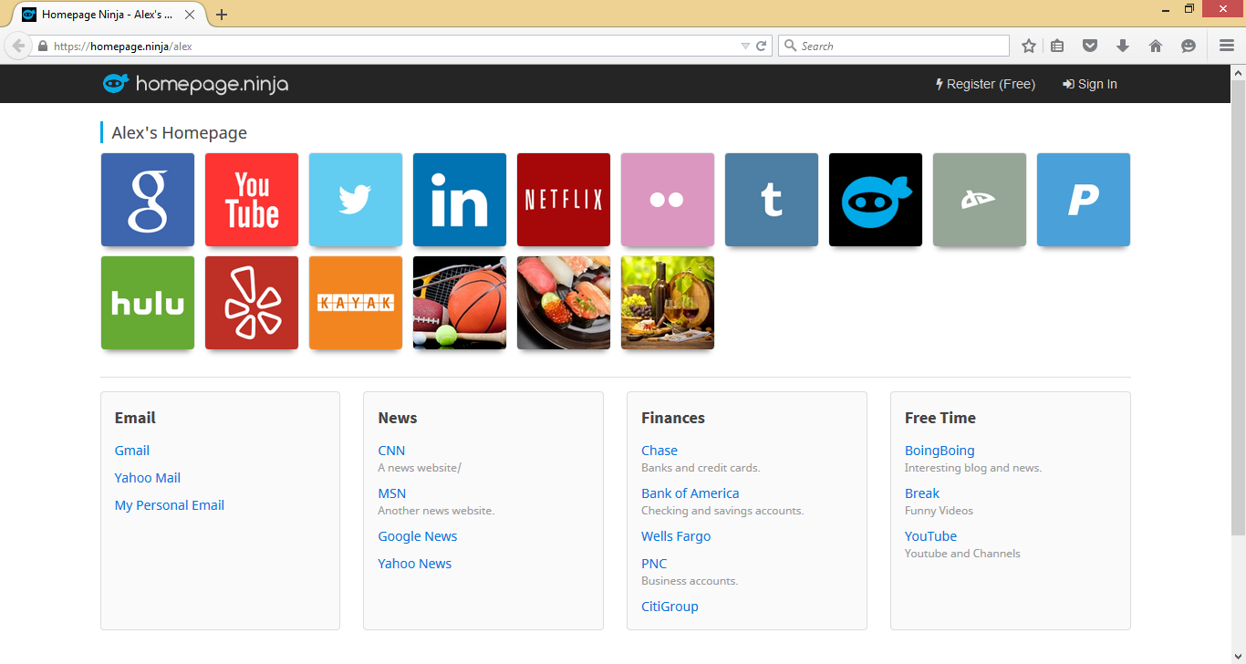Open the blue P tile
Viewport: 1246px width, 664px height.
(1084, 200)
